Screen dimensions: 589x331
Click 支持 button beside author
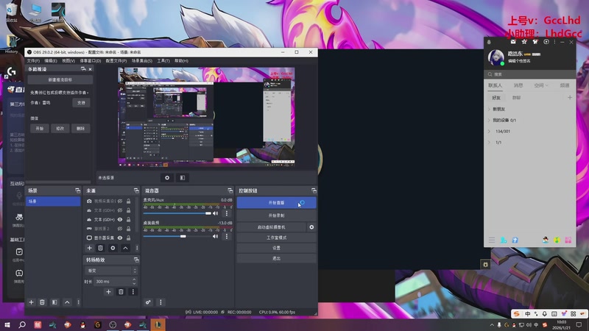(81, 102)
